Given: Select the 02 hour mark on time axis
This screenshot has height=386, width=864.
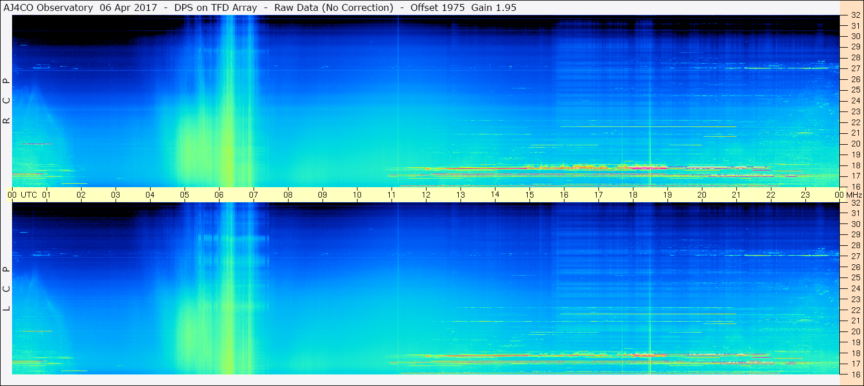Looking at the screenshot, I should 81,195.
